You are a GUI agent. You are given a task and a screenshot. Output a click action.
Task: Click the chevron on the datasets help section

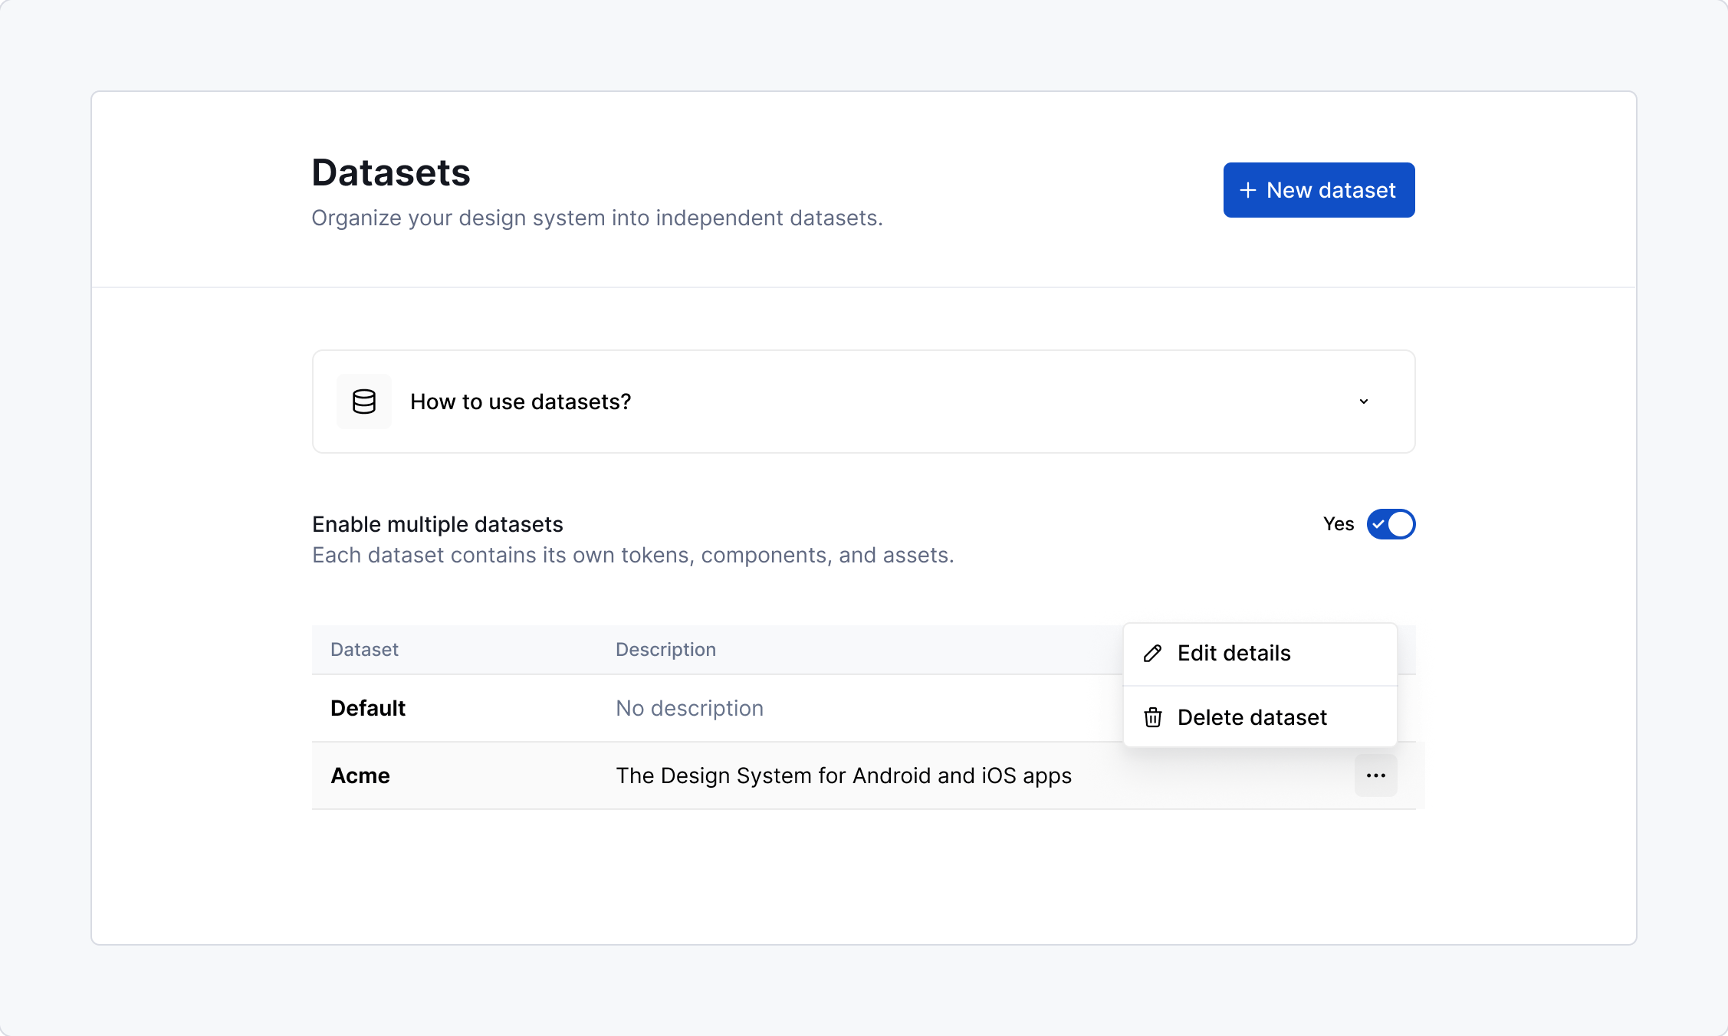coord(1362,401)
